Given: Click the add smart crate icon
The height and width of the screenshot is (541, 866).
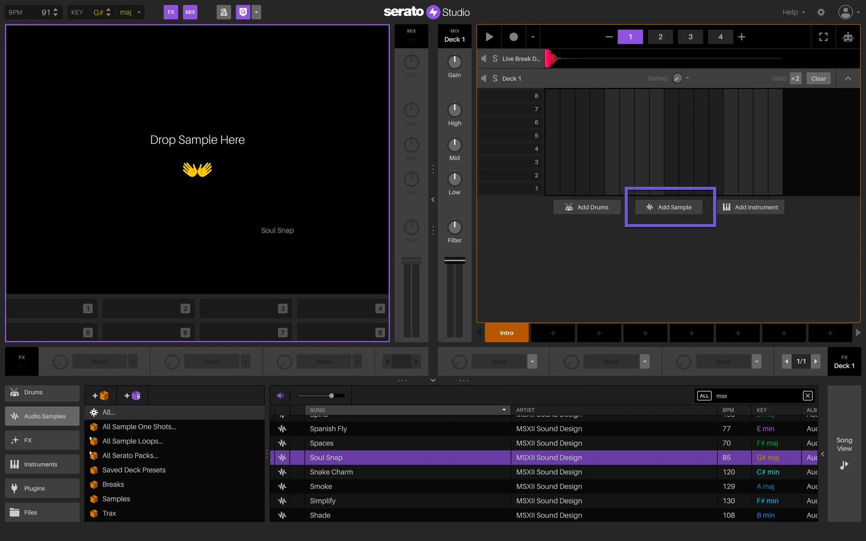Looking at the screenshot, I should point(133,395).
